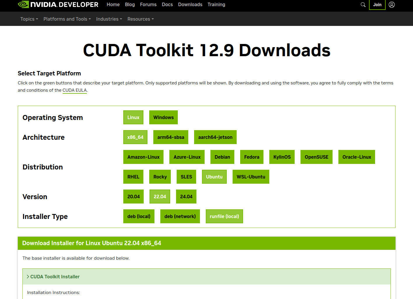Screen dimensions: 413x299
Task: Choose Amazon-Linux distribution
Action: [143, 157]
